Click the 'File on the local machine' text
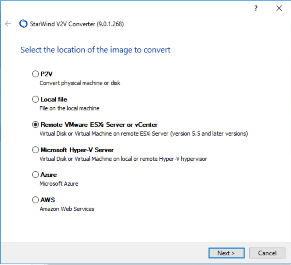The image size is (291, 265). pos(69,108)
